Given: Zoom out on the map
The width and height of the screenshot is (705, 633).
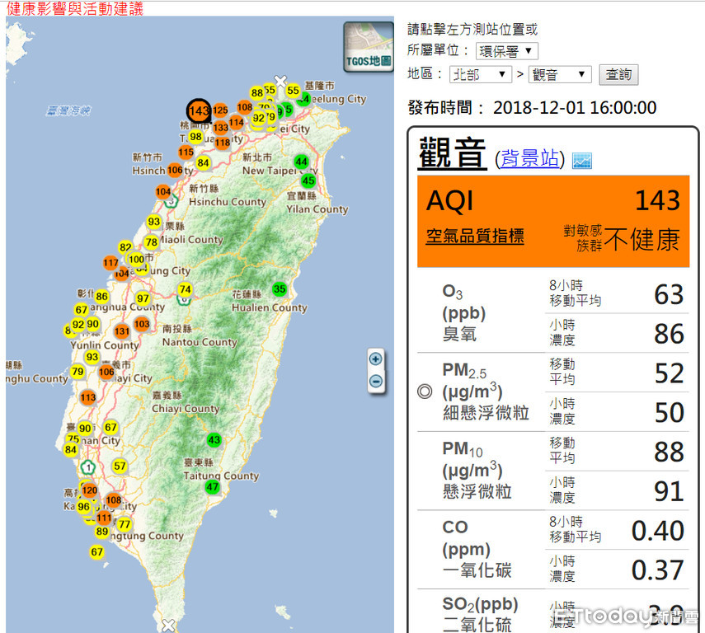Looking at the screenshot, I should (376, 381).
